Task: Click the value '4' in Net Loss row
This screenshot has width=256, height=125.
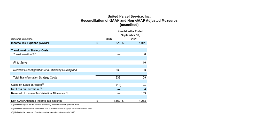Action: pyautogui.click(x=145, y=89)
